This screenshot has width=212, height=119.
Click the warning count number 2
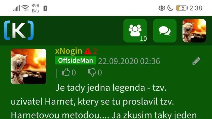95,51
